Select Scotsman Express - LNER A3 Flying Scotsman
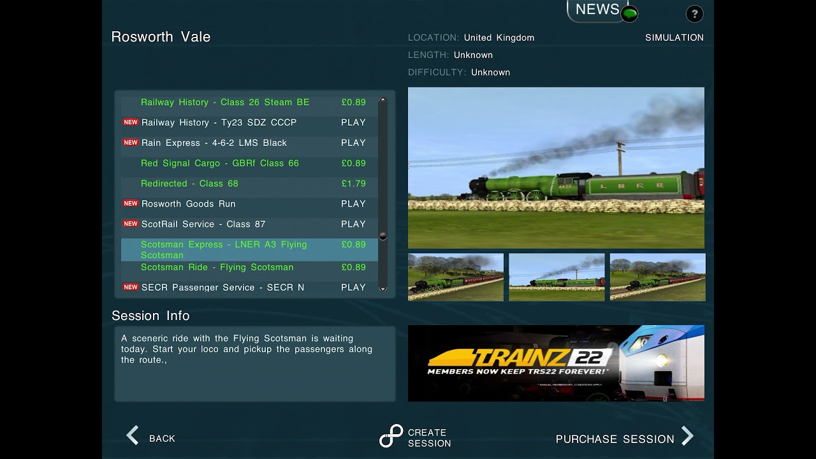The width and height of the screenshot is (816, 459). click(x=249, y=249)
